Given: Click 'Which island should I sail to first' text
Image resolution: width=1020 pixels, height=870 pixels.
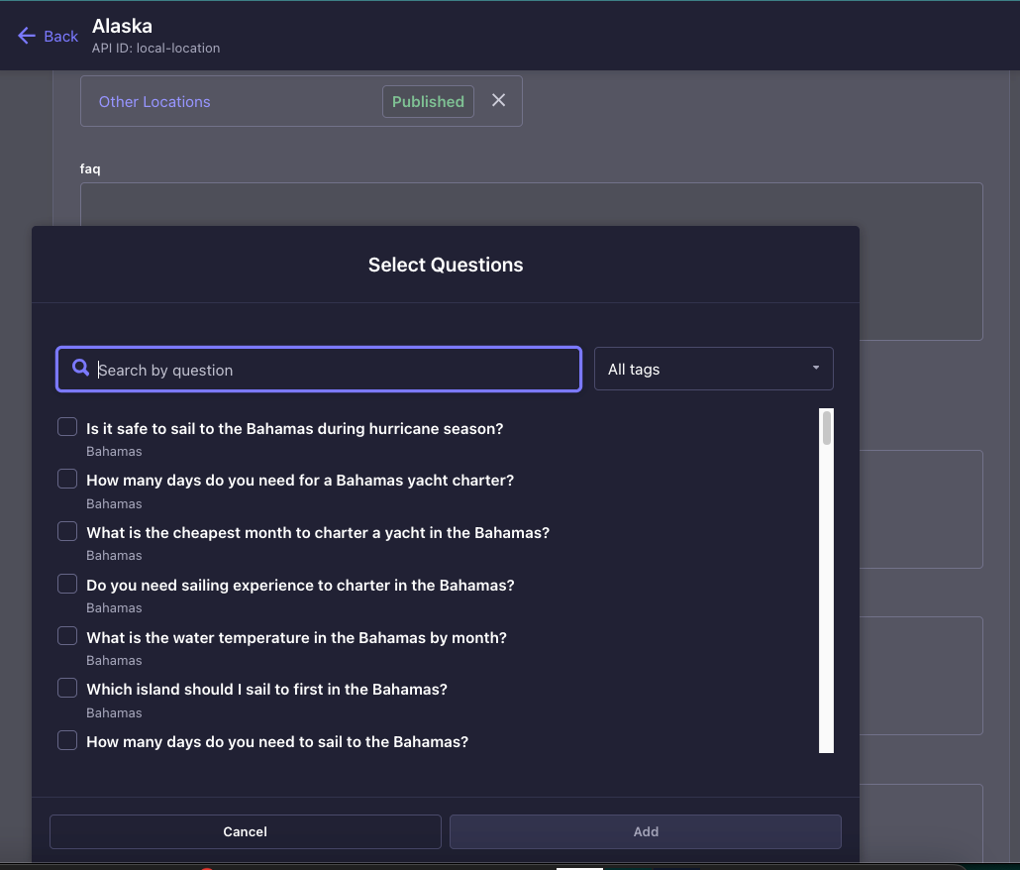Looking at the screenshot, I should pyautogui.click(x=266, y=689).
